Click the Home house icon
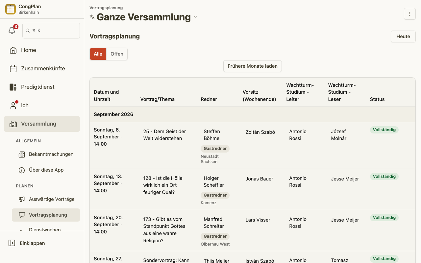Viewport: 421px width, 263px height. [13, 50]
